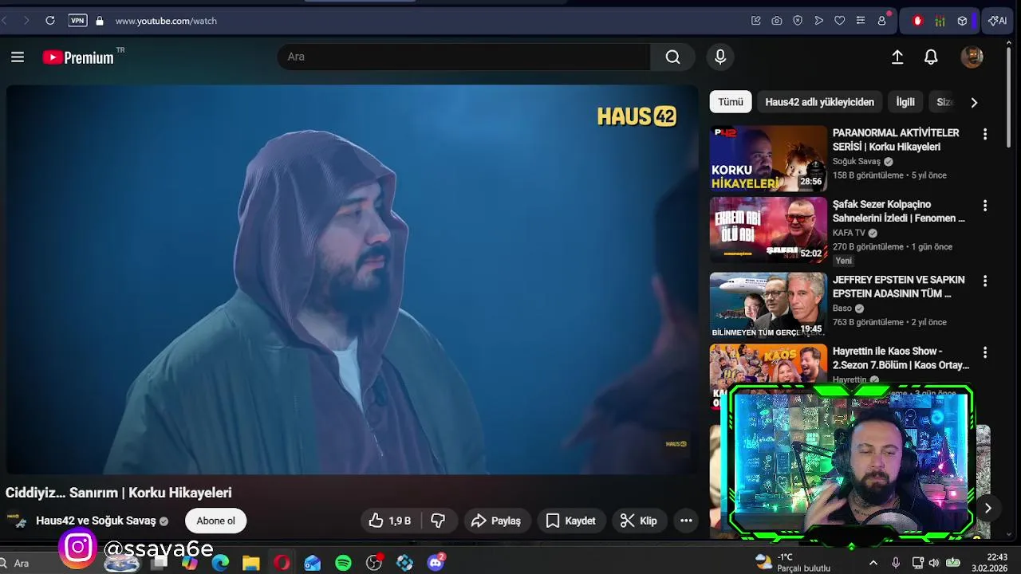This screenshot has height=574, width=1021.
Task: Open the 22:43 clock and date
Action: (x=989, y=563)
